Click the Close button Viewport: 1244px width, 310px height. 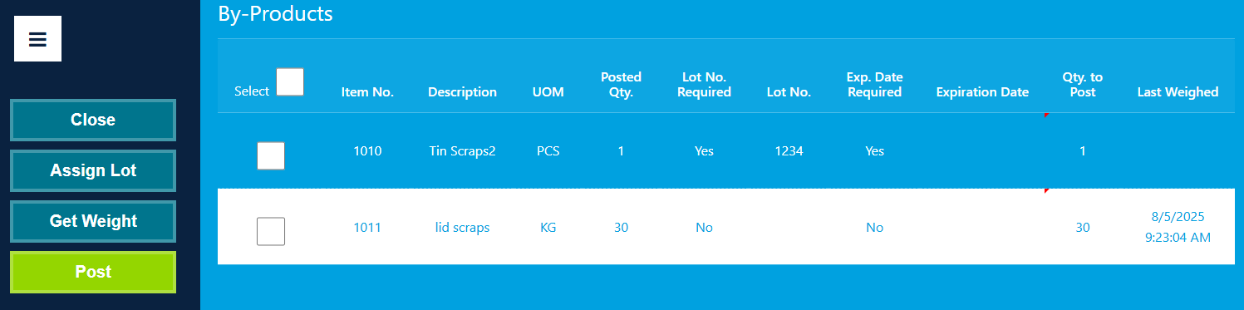[93, 121]
